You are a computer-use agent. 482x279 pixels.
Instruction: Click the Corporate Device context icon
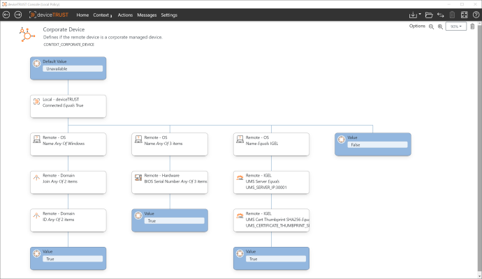[27, 35]
